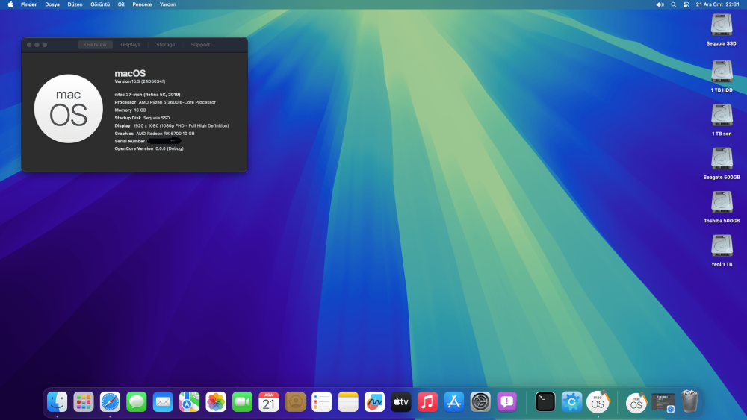Open System Settings gear in Dock
The width and height of the screenshot is (747, 420).
480,402
